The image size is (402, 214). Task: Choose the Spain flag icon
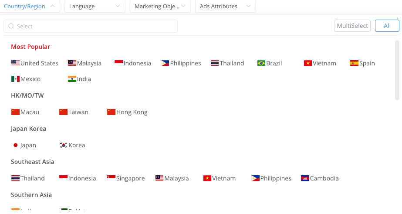tap(354, 63)
